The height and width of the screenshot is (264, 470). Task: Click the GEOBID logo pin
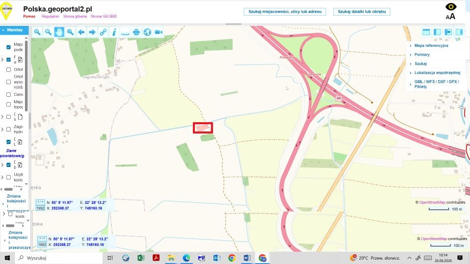(6, 11)
